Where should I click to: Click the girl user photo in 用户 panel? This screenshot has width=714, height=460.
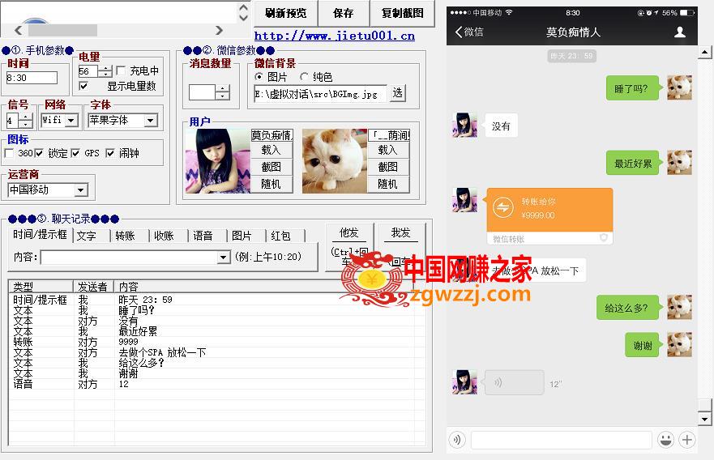point(218,161)
